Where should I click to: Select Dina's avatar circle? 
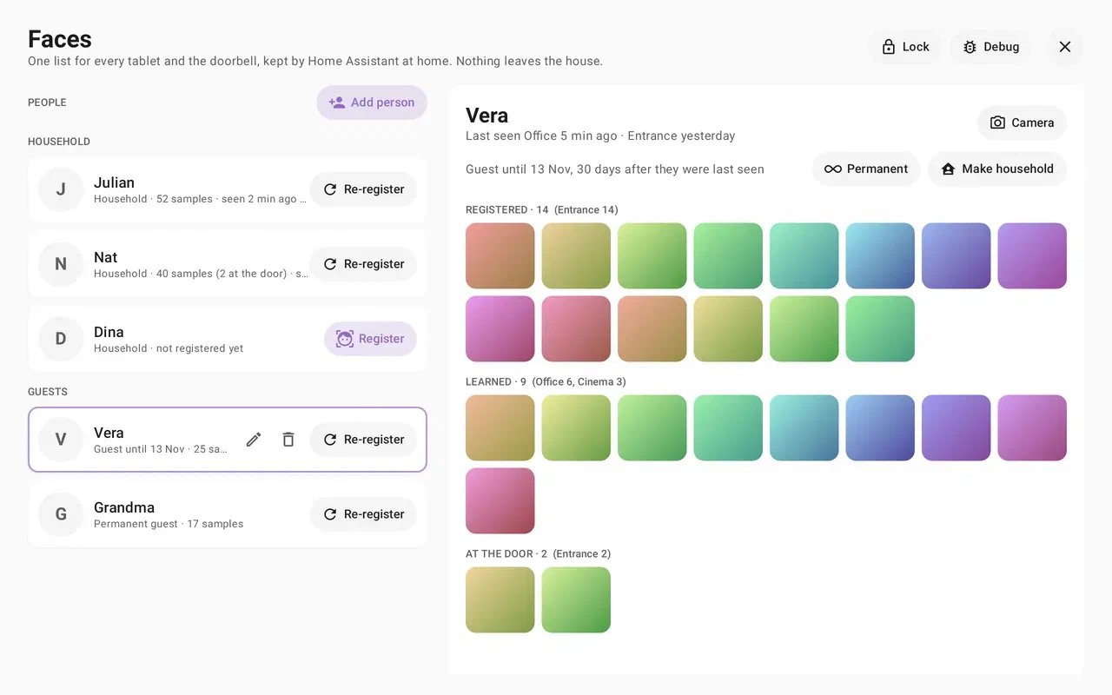tap(61, 339)
